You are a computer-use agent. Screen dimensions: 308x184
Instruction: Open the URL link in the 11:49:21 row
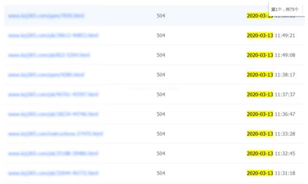tap(53, 35)
